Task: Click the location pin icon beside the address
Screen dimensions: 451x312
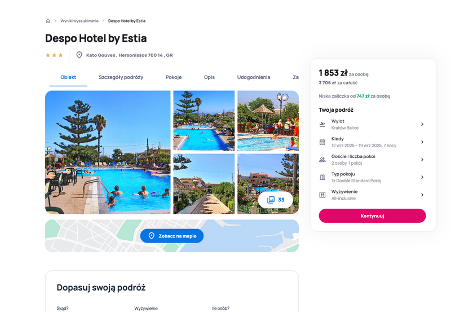Action: (x=79, y=55)
